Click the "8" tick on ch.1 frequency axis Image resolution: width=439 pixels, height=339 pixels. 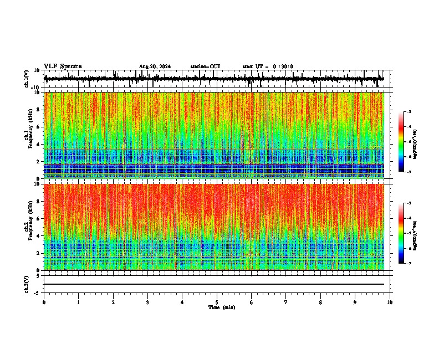pyautogui.click(x=39, y=110)
